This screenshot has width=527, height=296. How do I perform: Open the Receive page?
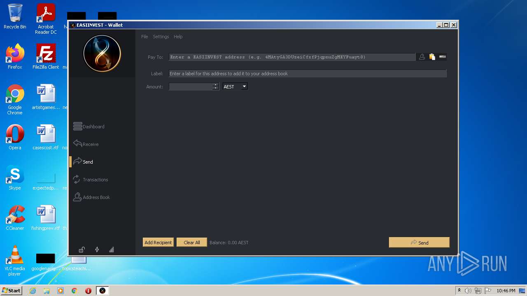(x=86, y=144)
